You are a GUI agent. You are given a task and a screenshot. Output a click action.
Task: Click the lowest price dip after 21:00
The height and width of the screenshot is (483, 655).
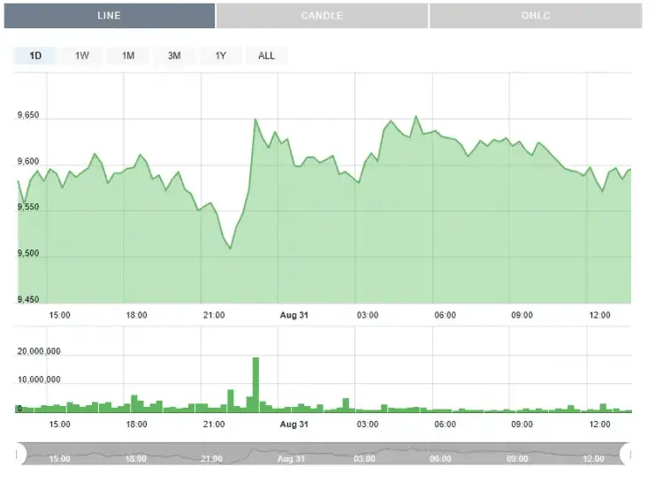point(230,249)
